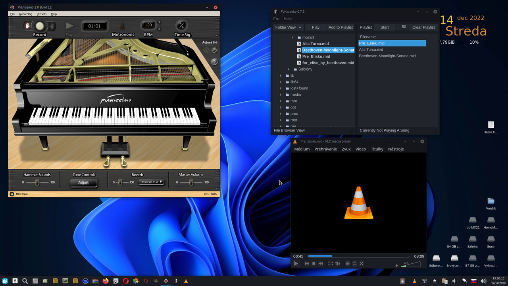Expand the media folder node
Viewport: 508px width, 286px height.
coord(281,95)
